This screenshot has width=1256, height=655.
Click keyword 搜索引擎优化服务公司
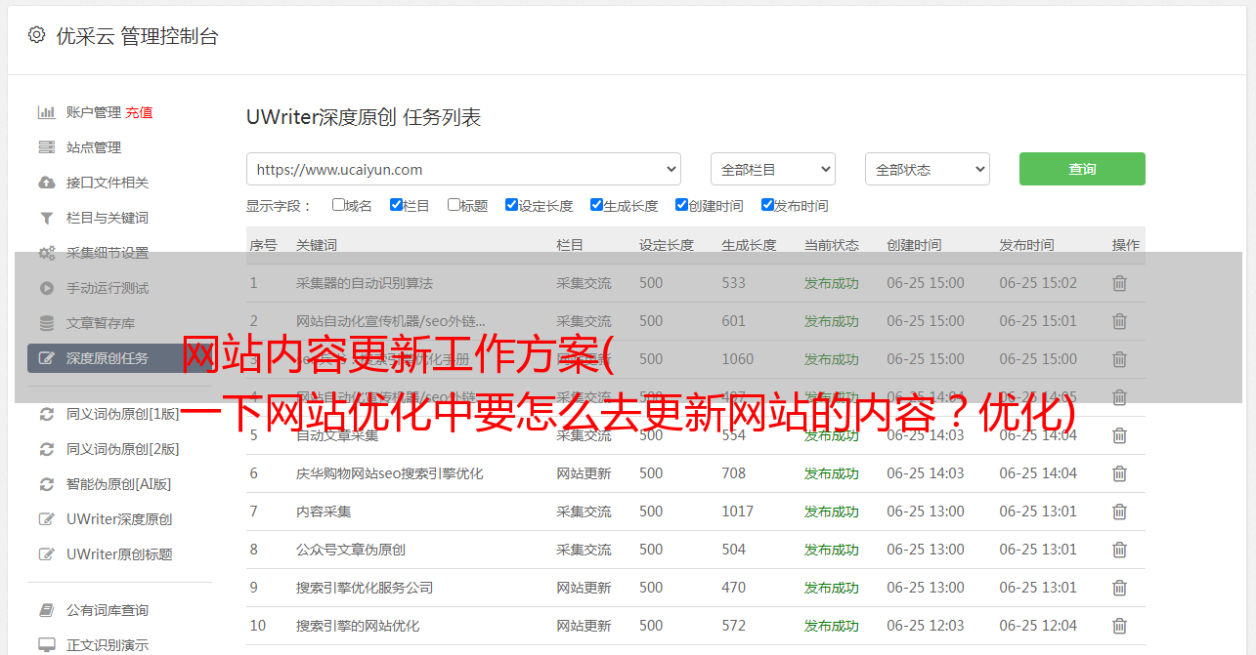(x=365, y=588)
